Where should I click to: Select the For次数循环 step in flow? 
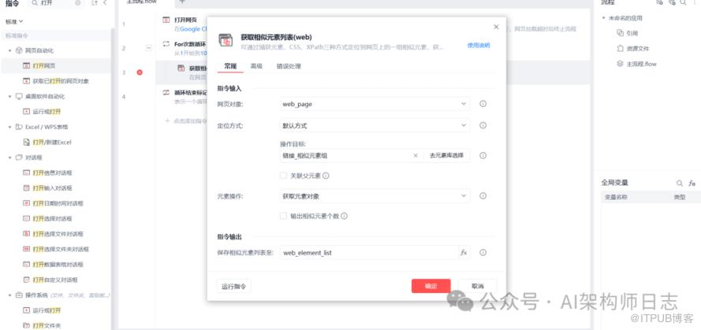coord(190,44)
